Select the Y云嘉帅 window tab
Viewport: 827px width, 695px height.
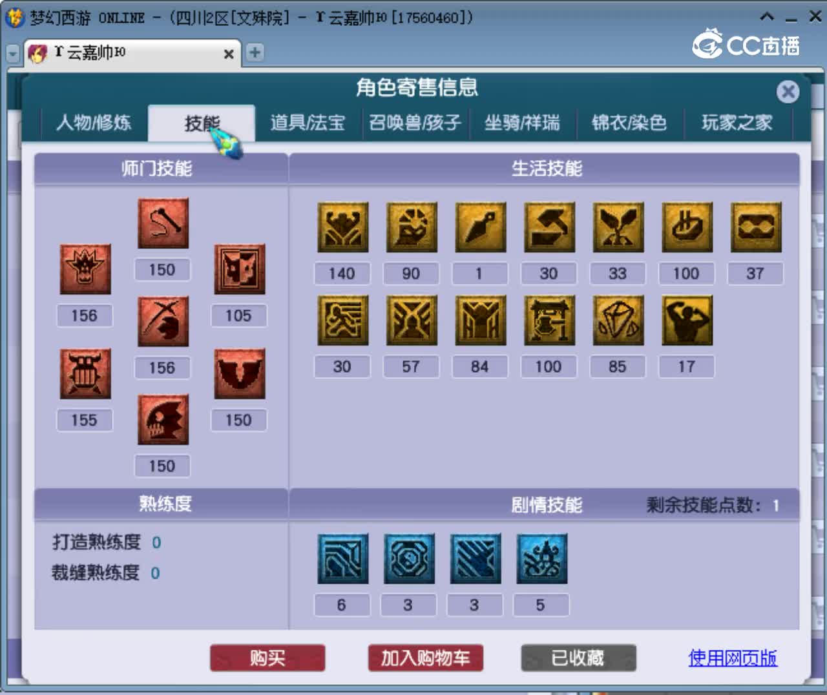pos(132,53)
